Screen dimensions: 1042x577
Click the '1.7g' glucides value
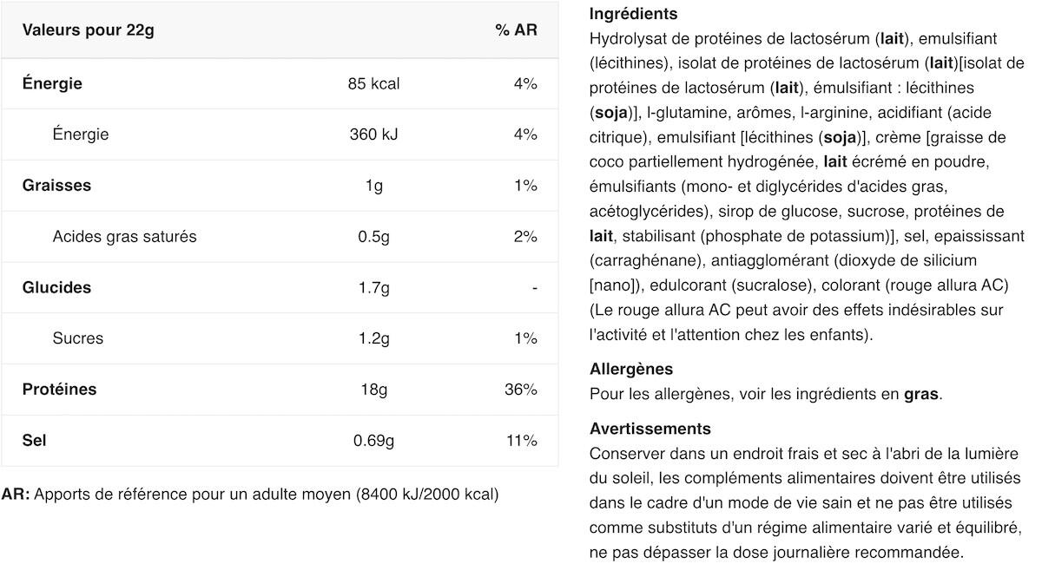pyautogui.click(x=373, y=287)
